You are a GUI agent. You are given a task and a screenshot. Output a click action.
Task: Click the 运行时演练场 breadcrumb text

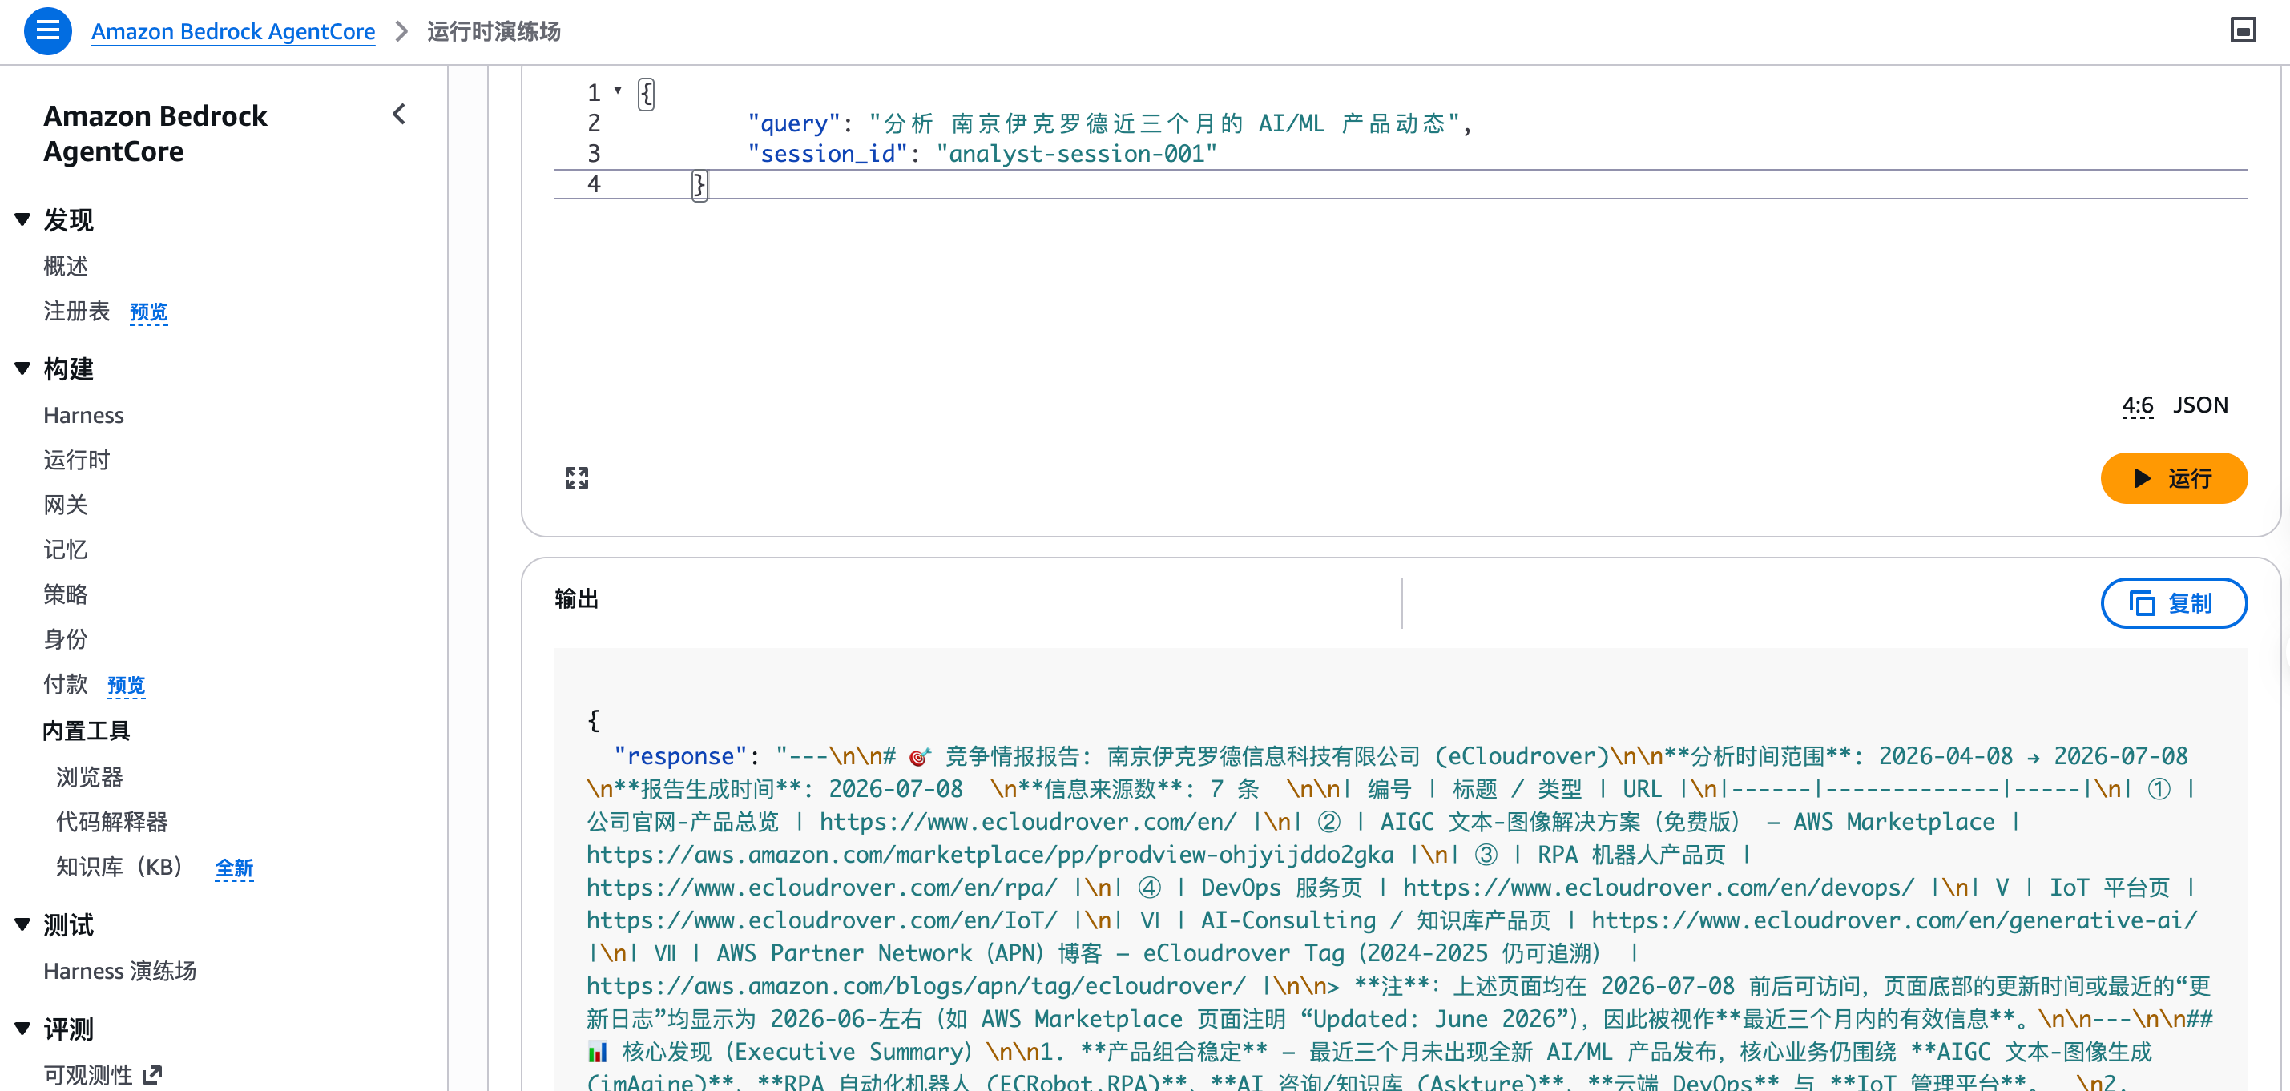coord(494,31)
